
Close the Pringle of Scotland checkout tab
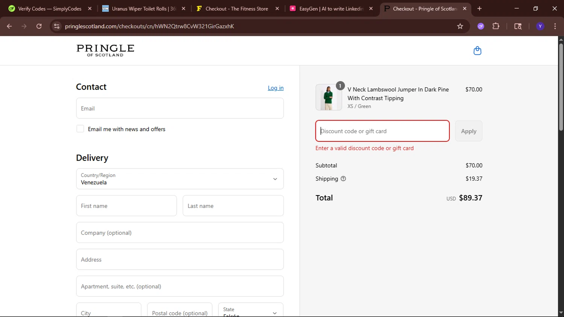point(465,8)
